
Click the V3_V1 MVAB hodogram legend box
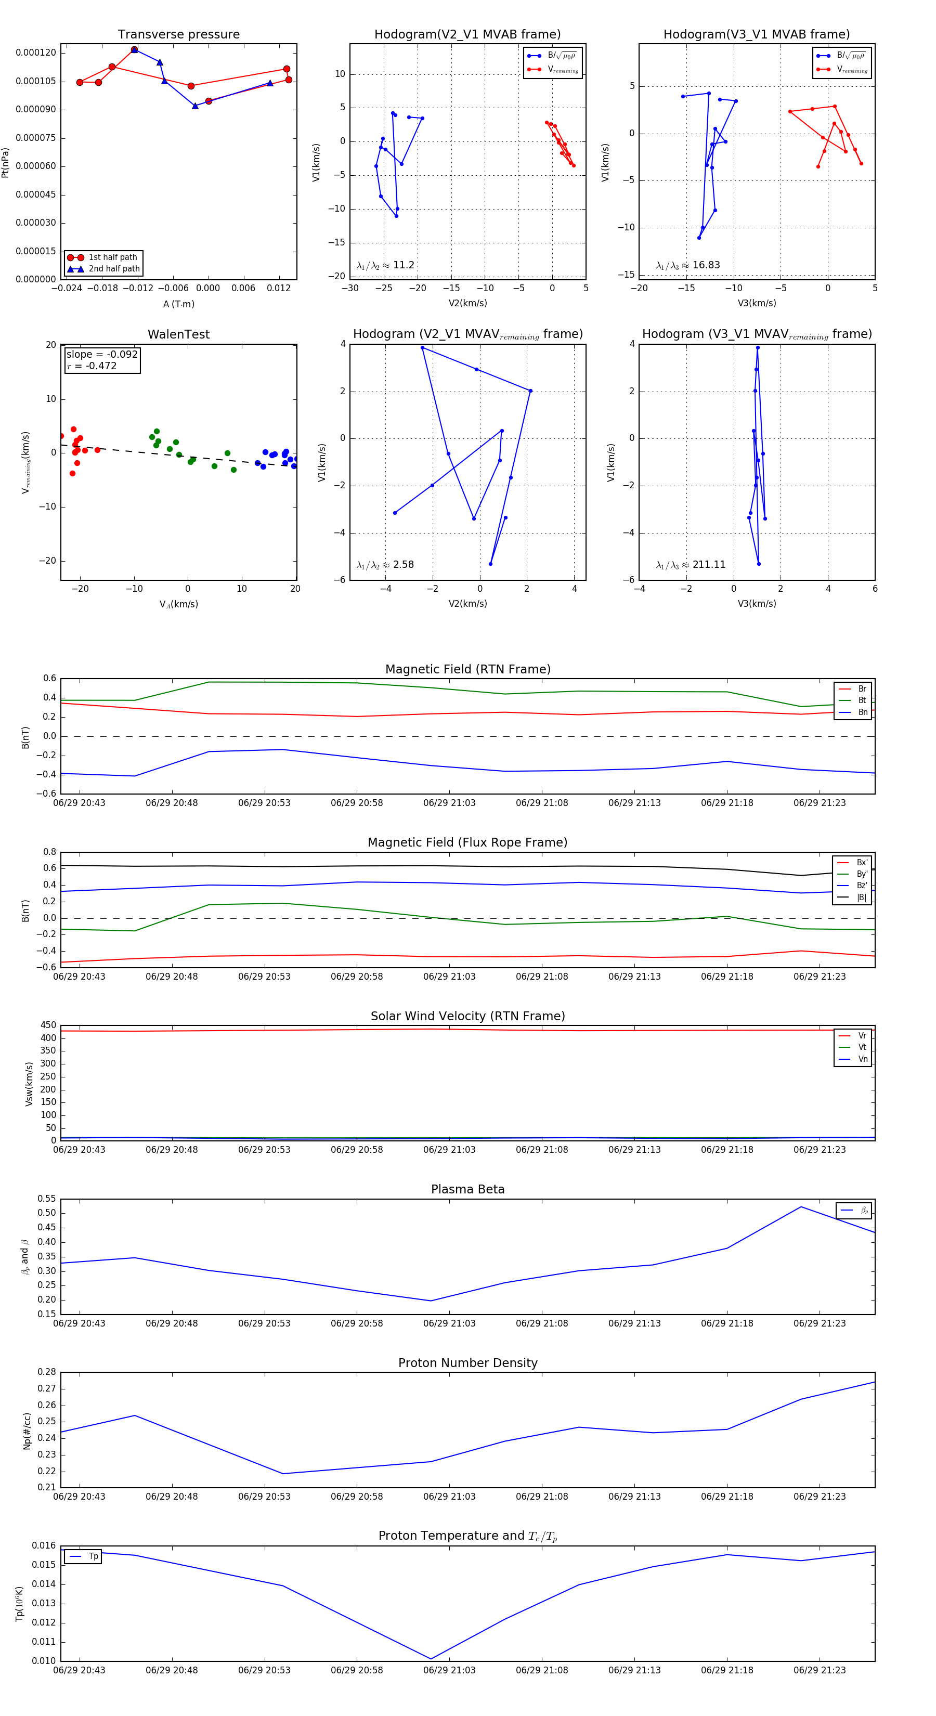[842, 62]
